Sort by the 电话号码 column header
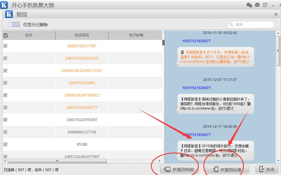Viewport: 281px width, 175px height. pyautogui.click(x=82, y=35)
